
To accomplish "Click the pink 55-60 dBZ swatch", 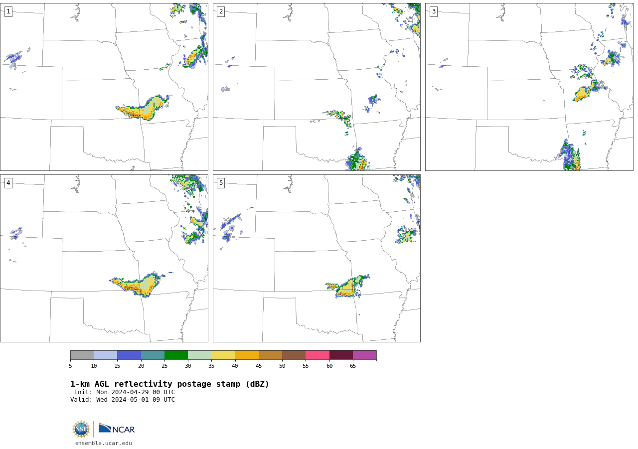I will [x=318, y=355].
